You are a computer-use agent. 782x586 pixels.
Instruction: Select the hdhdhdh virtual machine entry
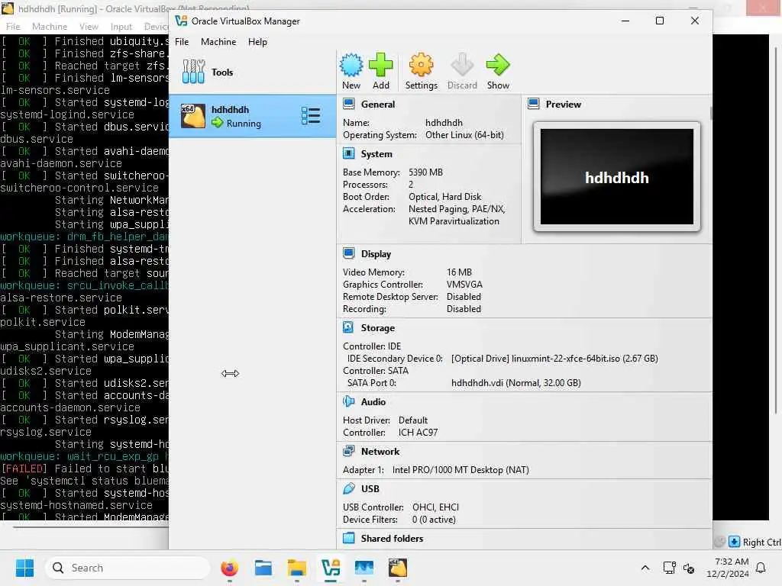[252, 116]
